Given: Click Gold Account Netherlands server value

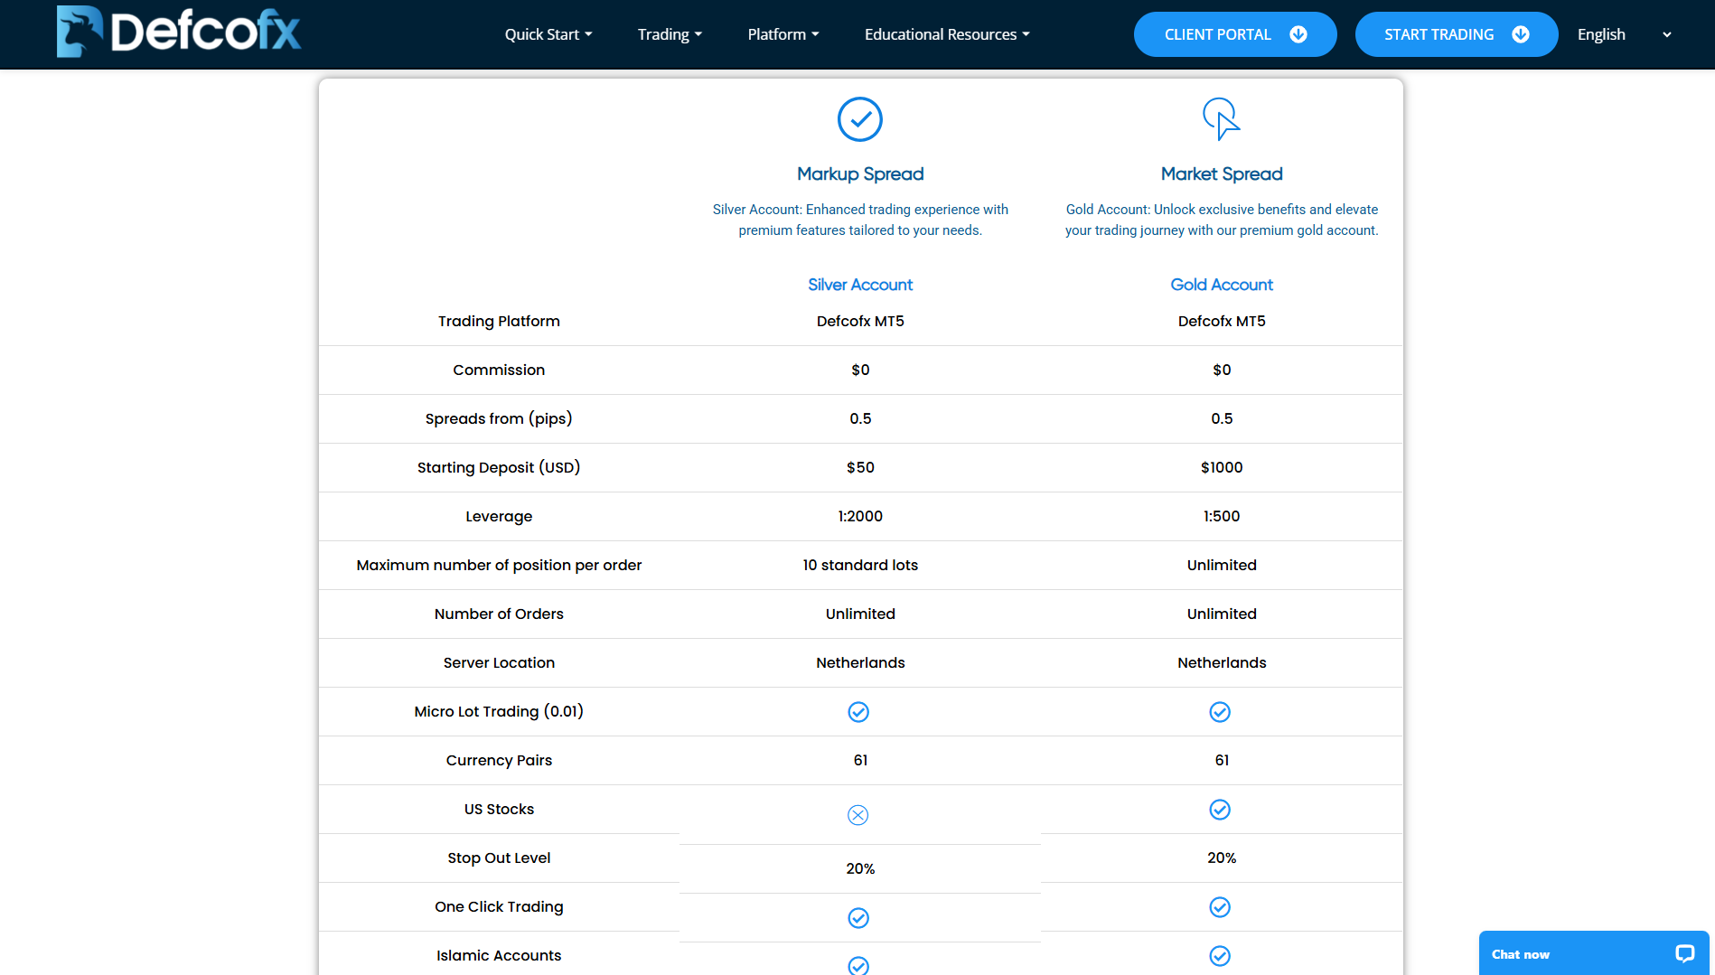Looking at the screenshot, I should click(1222, 662).
